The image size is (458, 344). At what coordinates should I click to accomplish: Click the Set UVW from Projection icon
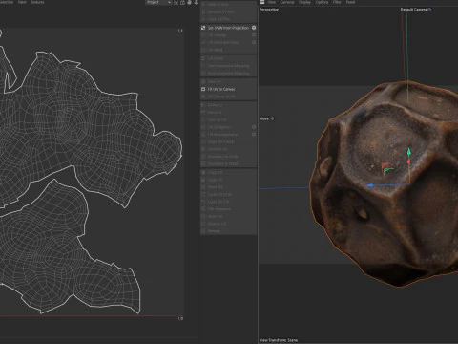tap(203, 28)
